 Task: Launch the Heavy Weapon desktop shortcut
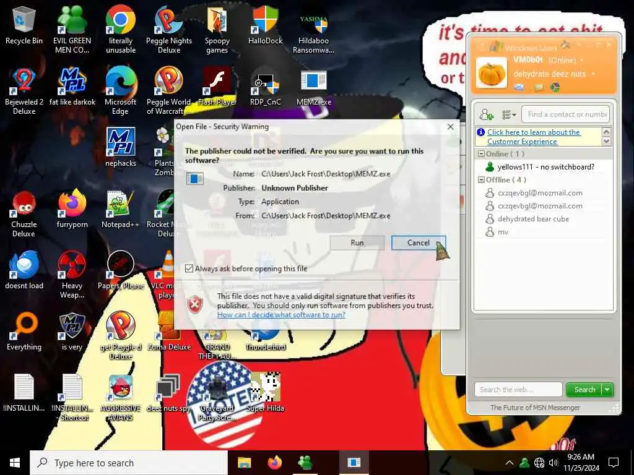(72, 275)
